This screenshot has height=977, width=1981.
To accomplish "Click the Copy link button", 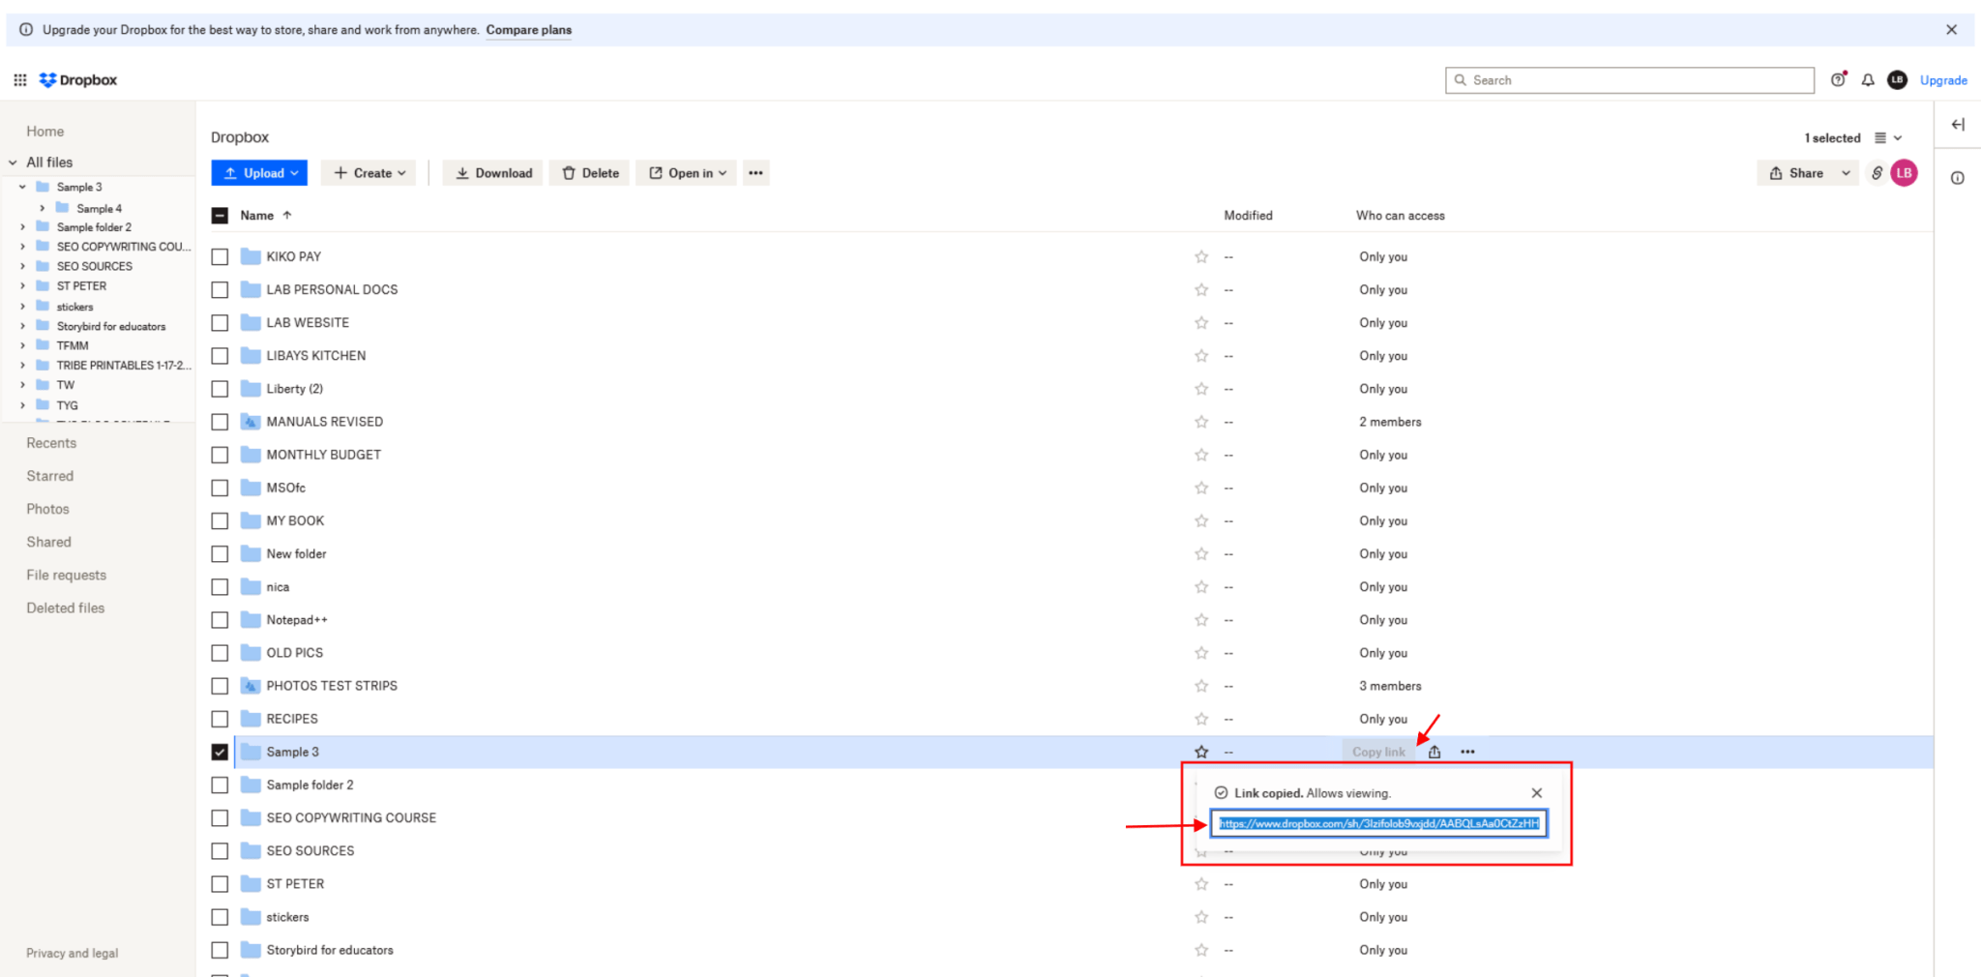I will coord(1377,752).
